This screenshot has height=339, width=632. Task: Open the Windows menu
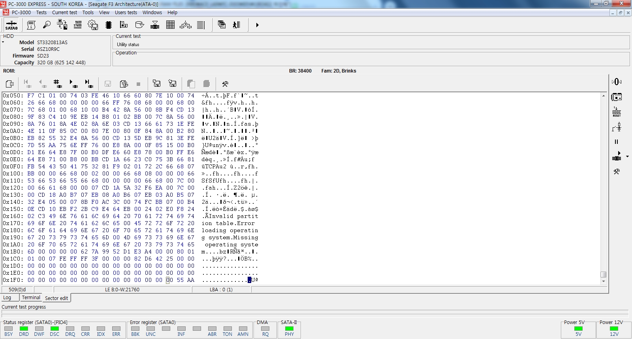[x=152, y=12]
